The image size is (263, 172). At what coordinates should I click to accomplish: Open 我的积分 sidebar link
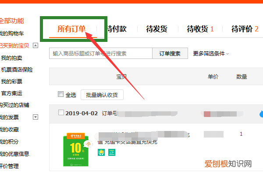coord(9,141)
